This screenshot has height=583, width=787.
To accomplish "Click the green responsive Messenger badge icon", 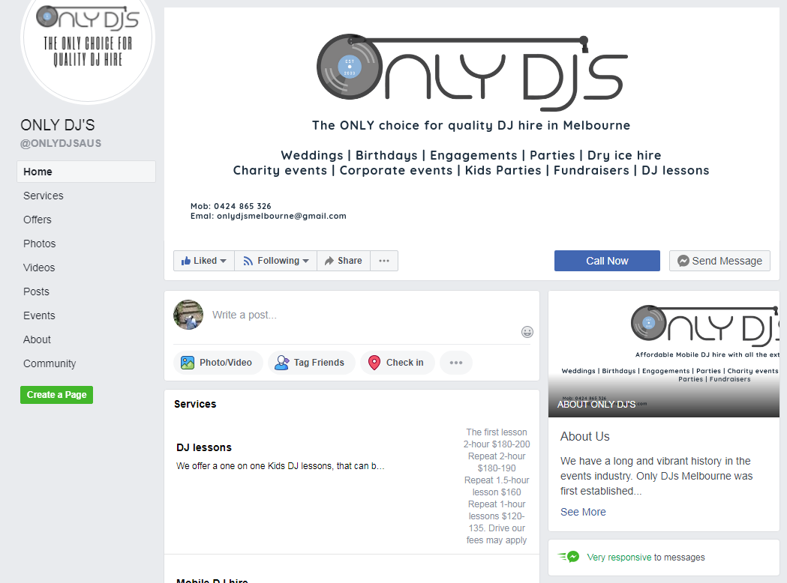I will [x=569, y=557].
